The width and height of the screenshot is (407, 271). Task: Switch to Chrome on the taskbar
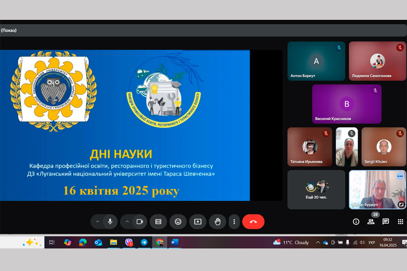click(x=160, y=242)
